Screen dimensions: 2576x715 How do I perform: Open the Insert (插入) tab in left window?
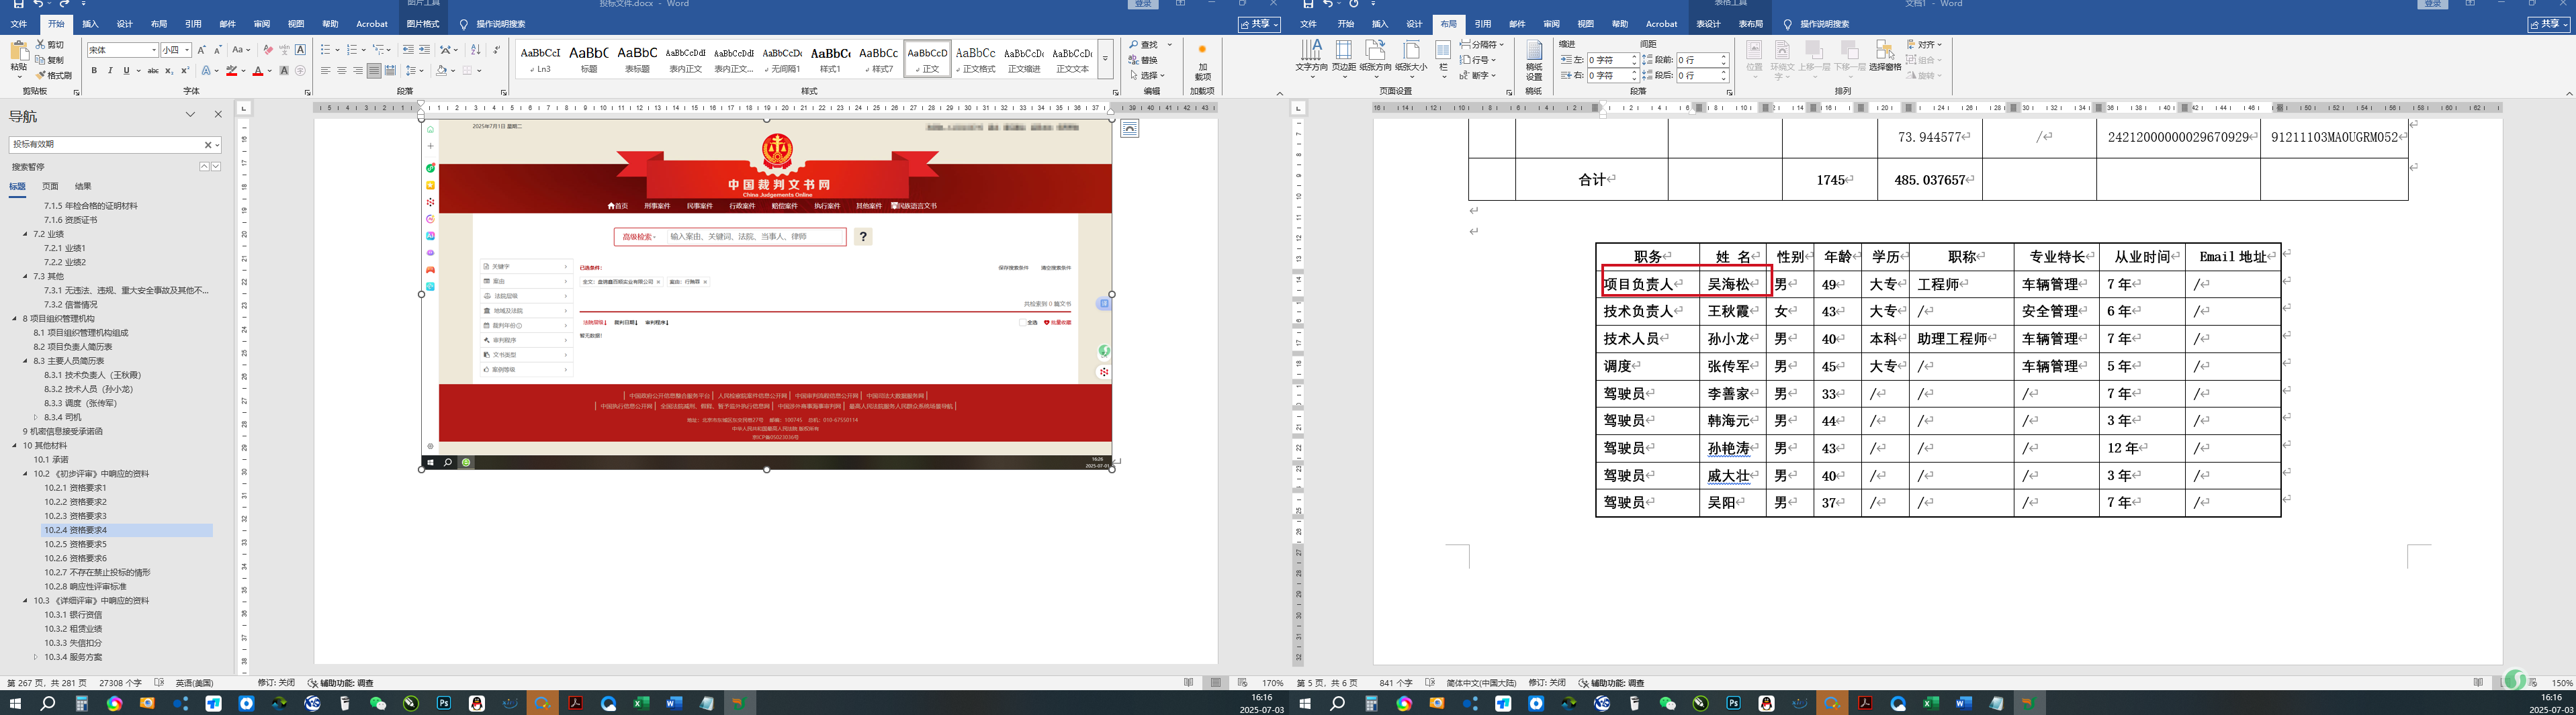(x=90, y=24)
